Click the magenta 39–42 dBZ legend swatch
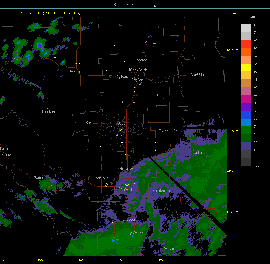Viewport: 270px width, 264px height. pos(246,99)
